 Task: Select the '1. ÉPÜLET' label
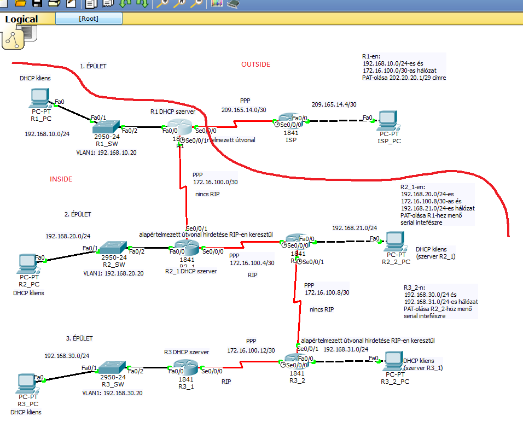93,66
